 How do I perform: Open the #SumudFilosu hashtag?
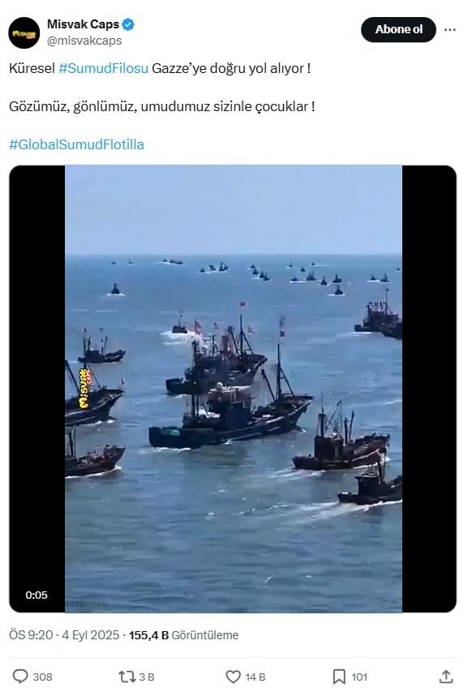[103, 68]
